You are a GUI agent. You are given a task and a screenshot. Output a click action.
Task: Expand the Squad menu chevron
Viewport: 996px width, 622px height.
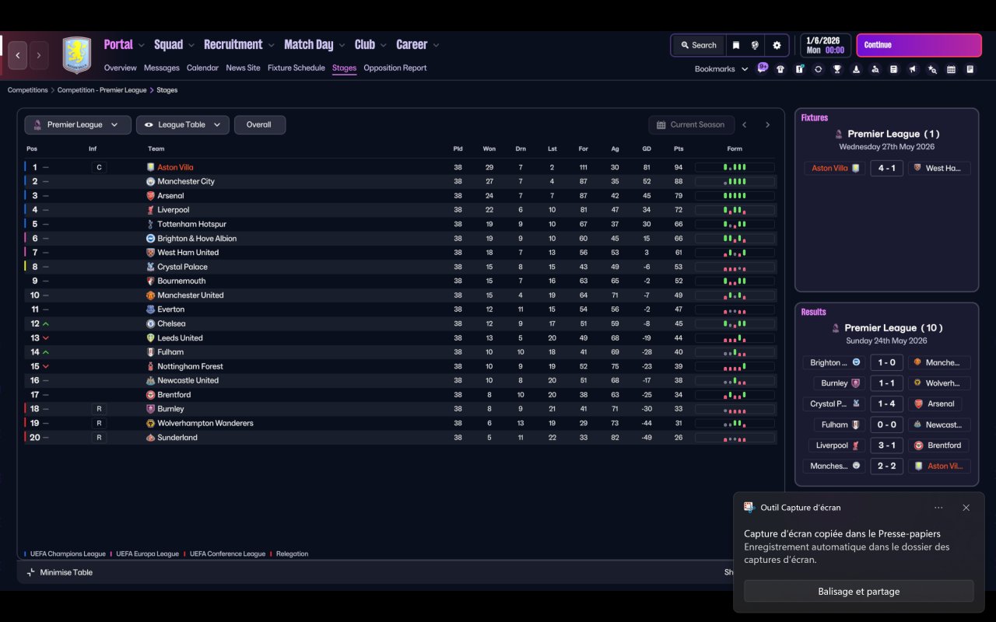191,45
